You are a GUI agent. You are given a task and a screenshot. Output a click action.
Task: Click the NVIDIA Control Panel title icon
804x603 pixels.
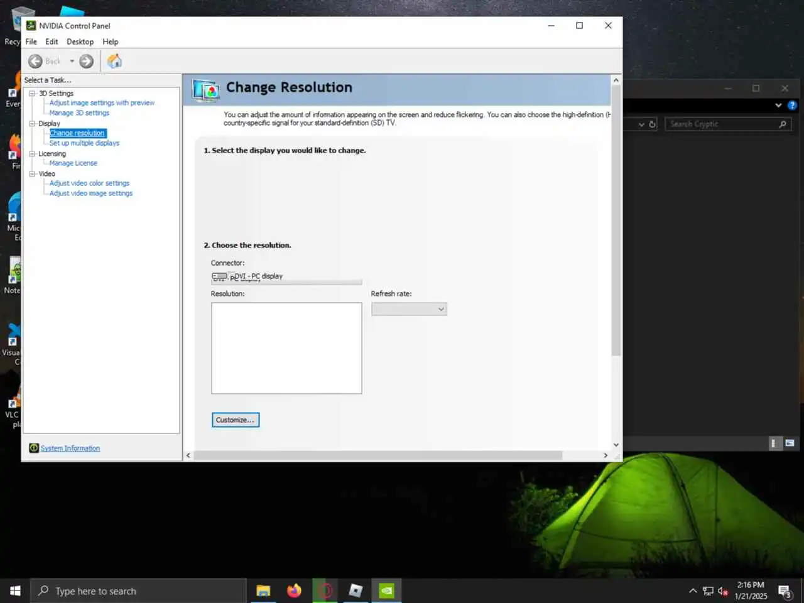click(x=31, y=26)
